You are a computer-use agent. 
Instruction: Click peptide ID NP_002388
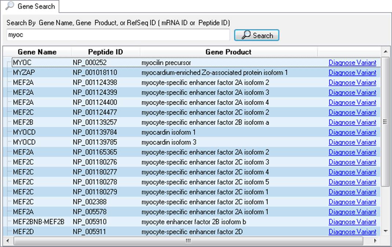tap(90, 202)
